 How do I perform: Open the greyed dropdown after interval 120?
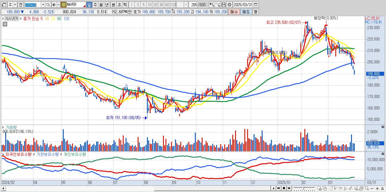tap(186, 5)
